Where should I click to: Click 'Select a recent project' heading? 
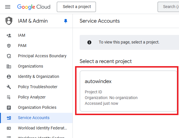[106, 61]
